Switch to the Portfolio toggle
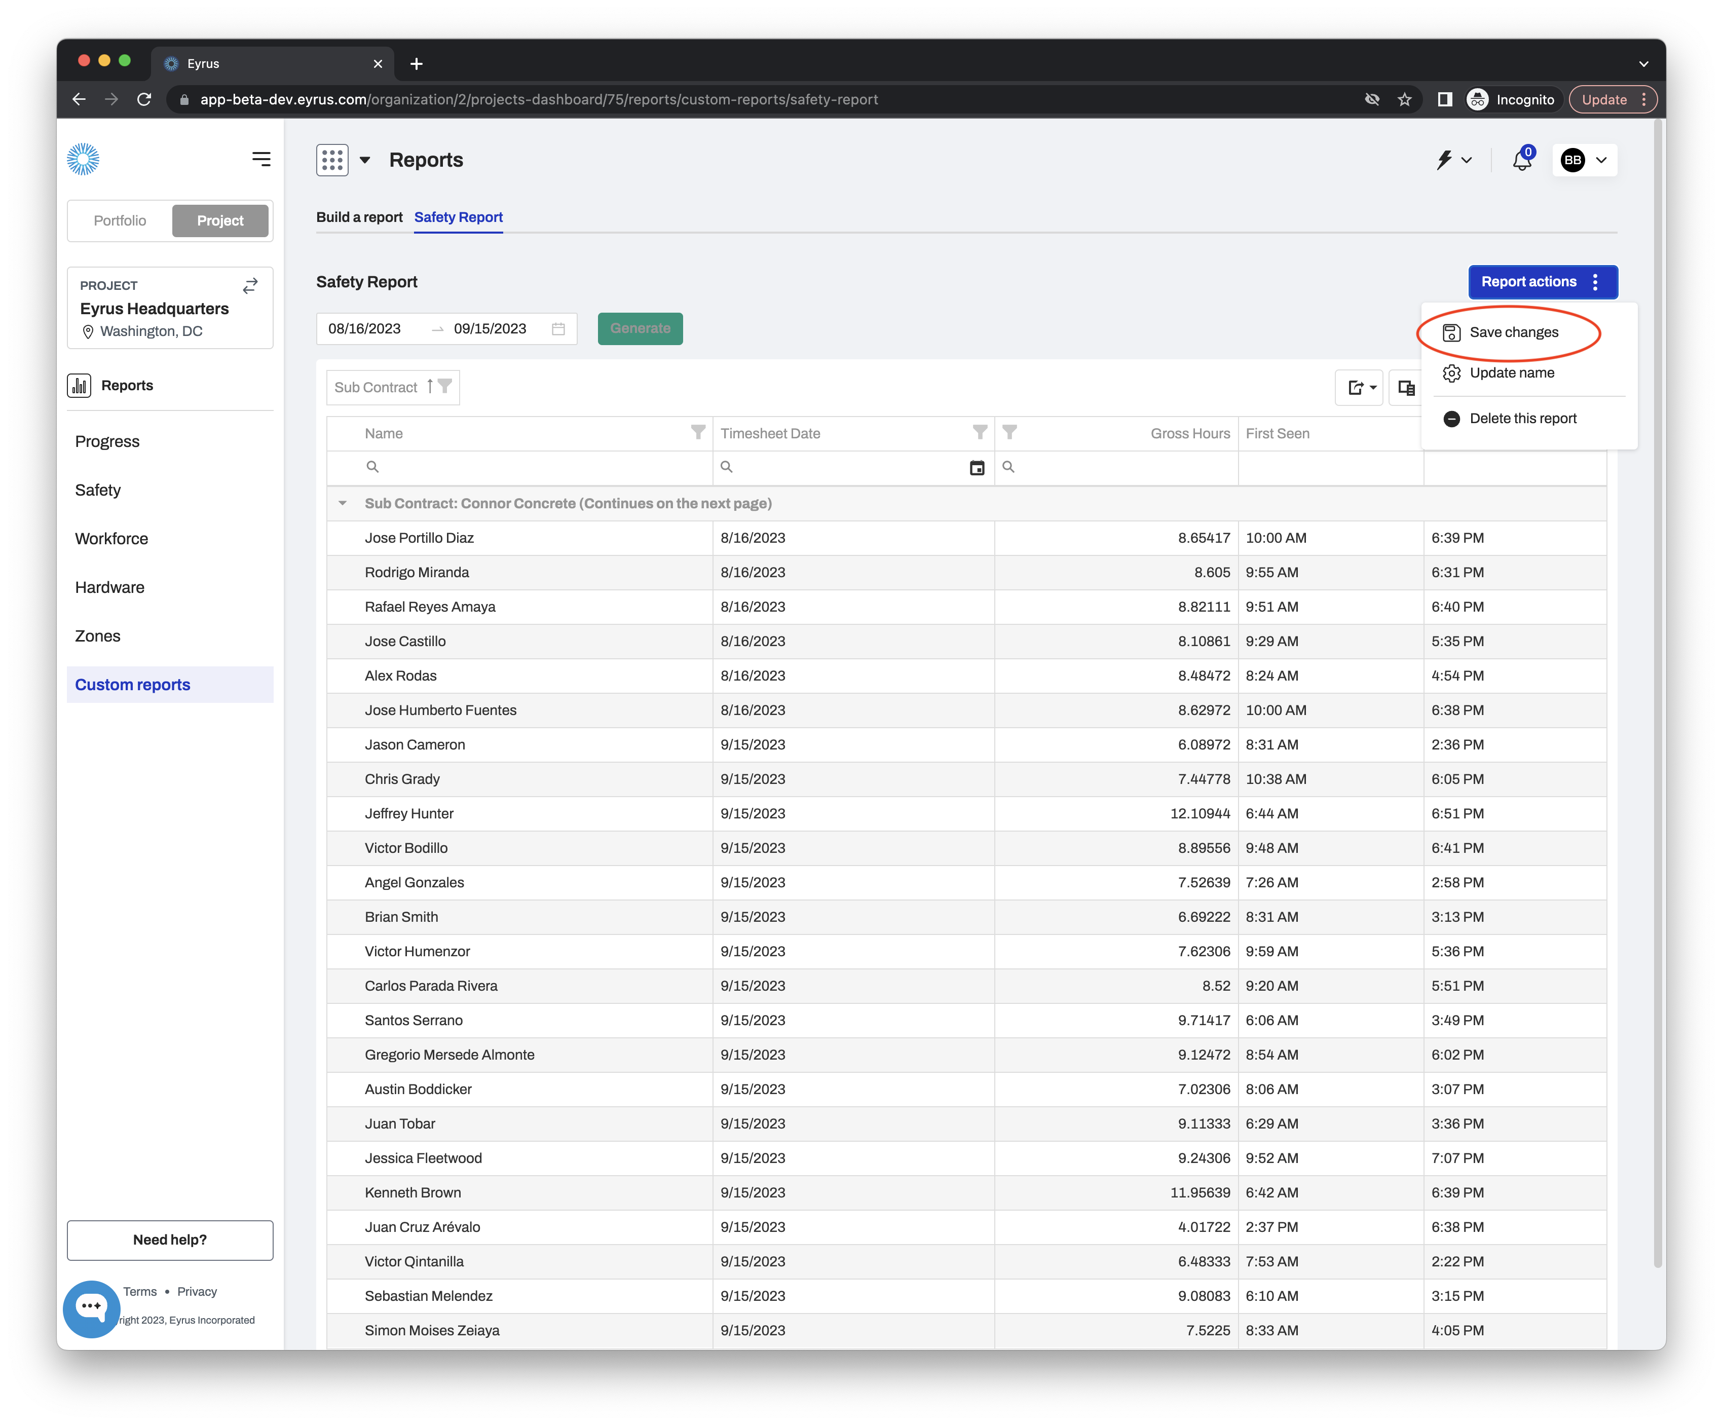 [x=120, y=220]
